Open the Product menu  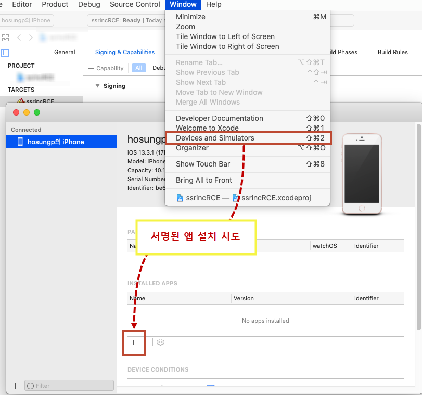[55, 5]
